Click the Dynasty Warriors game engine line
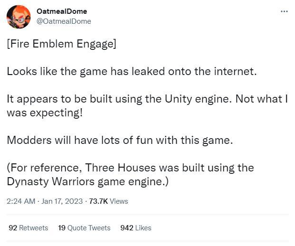The image size is (295, 246). (x=88, y=181)
